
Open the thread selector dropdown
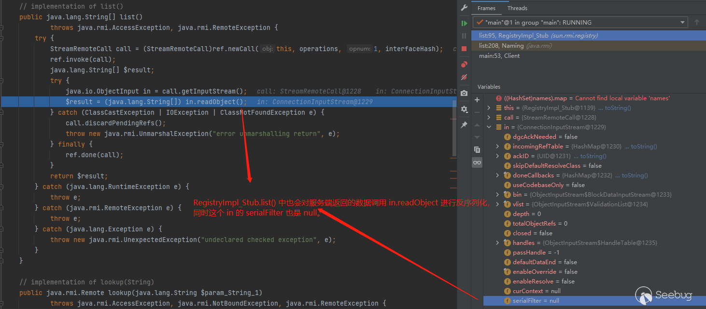coord(682,23)
